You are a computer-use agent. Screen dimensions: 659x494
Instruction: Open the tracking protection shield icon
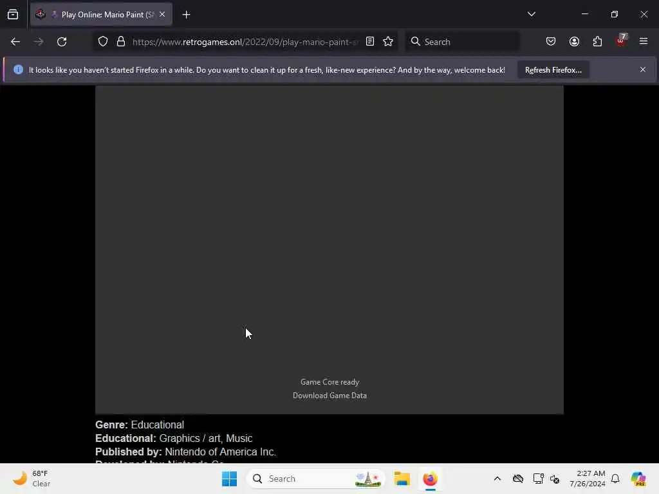pyautogui.click(x=103, y=42)
